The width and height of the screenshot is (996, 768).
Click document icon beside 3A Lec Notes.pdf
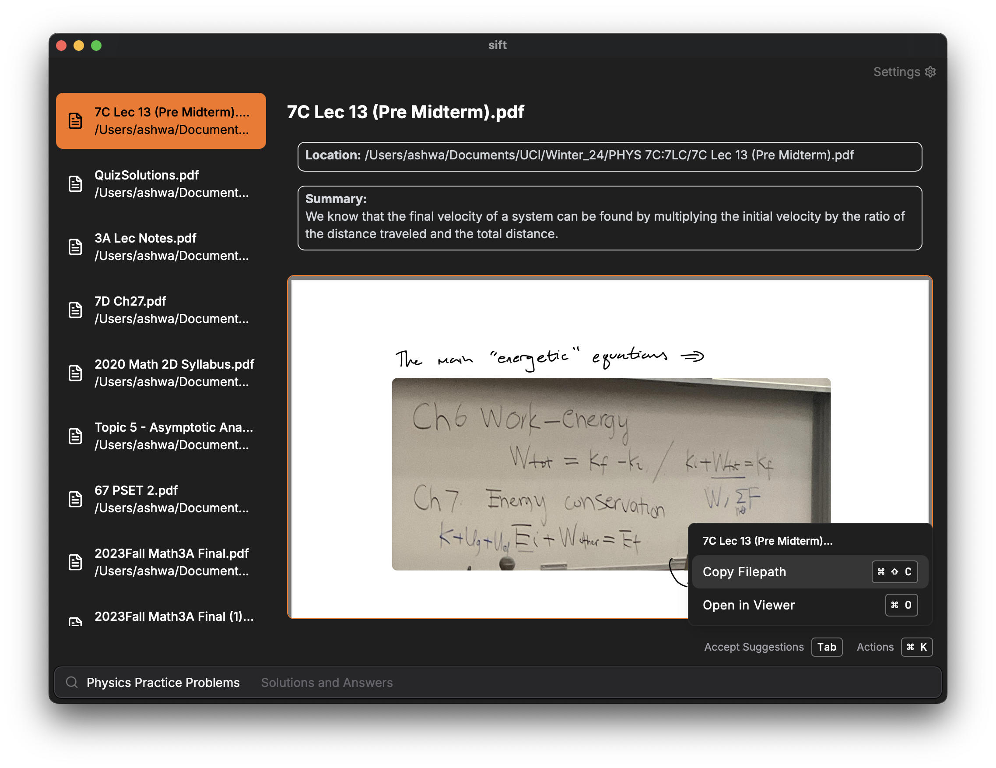75,247
